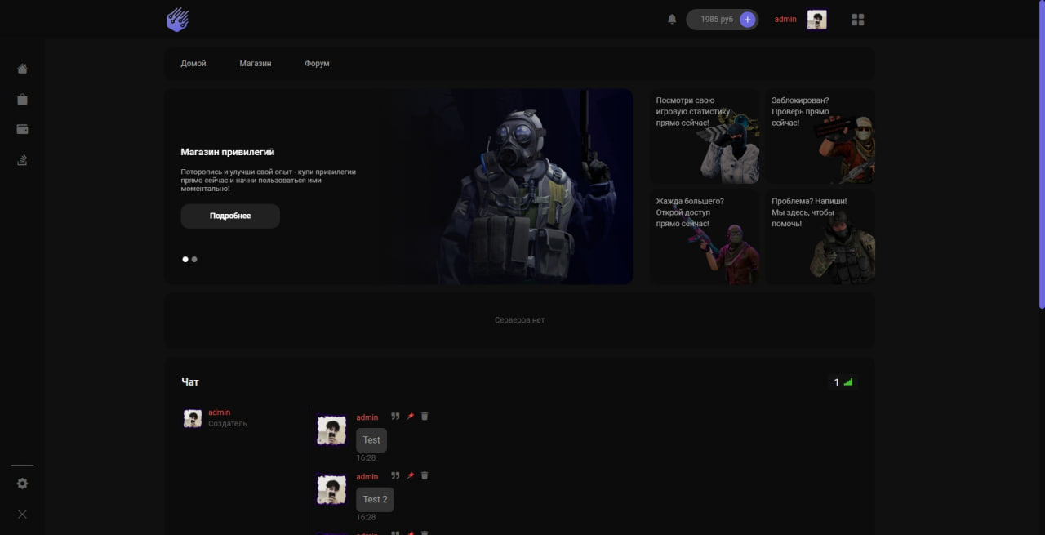Viewport: 1045px width, 535px height.
Task: Click the Подробнее button on banner
Action: 230,216
